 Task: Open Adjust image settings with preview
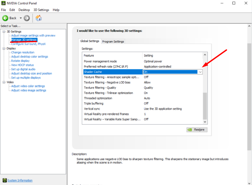[33, 35]
